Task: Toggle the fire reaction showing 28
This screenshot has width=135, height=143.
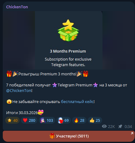Action: pos(79,120)
